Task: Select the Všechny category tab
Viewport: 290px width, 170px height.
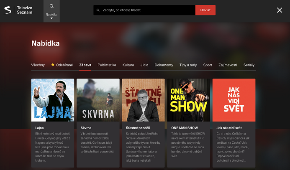Action: [x=38, y=65]
